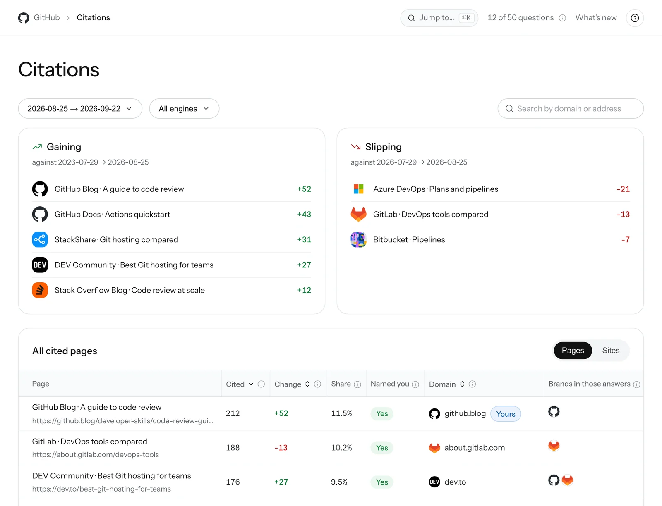
Task: Open the about.gitlab.com/devops-tools URL
Action: tap(96, 455)
